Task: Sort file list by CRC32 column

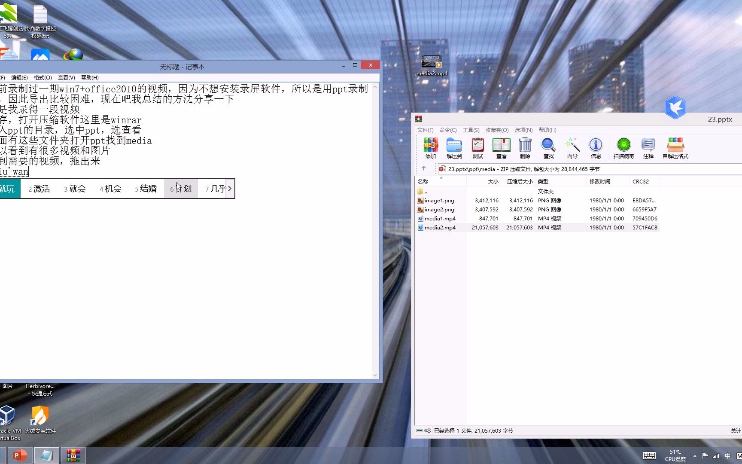Action: [645, 182]
